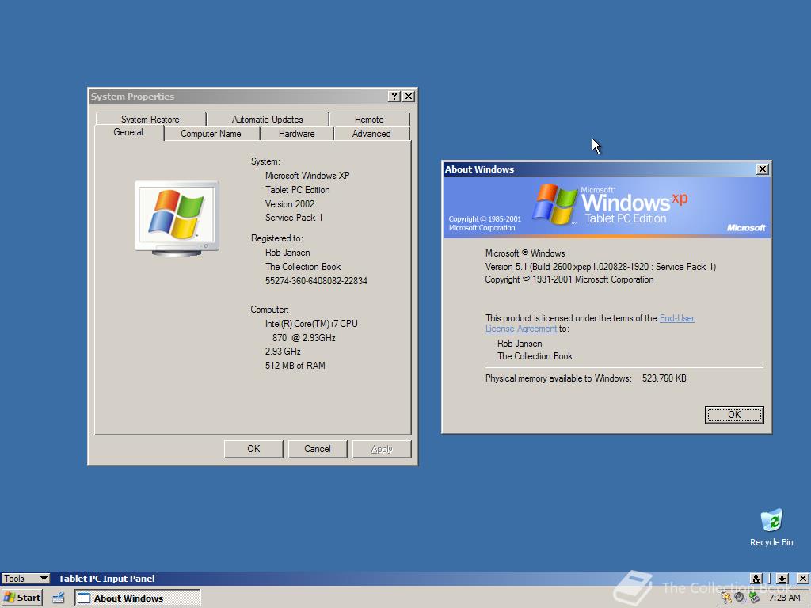Select the System Restore tab

coord(150,118)
